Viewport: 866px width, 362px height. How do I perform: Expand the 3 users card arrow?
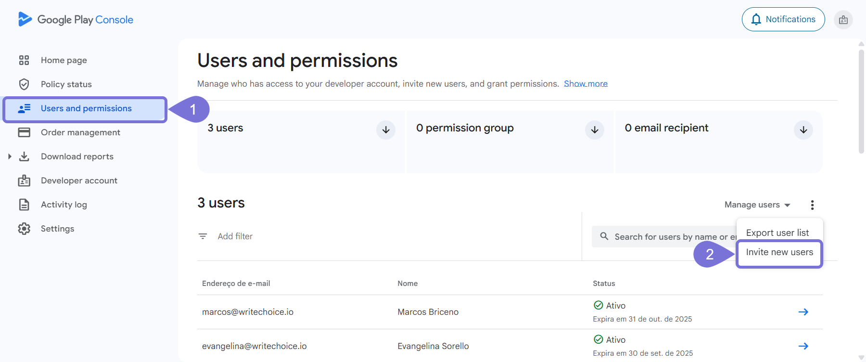coord(386,130)
